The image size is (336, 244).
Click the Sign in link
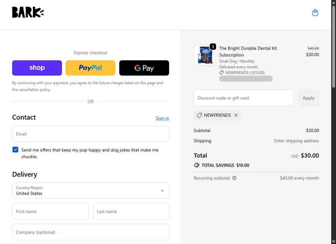(x=162, y=118)
